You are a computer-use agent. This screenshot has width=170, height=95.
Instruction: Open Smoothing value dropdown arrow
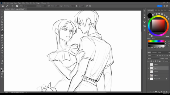coord(74,6)
